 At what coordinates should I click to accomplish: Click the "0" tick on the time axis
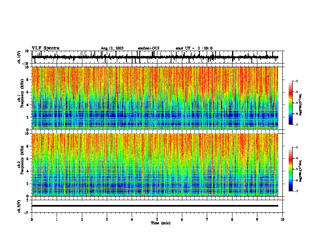click(32, 219)
